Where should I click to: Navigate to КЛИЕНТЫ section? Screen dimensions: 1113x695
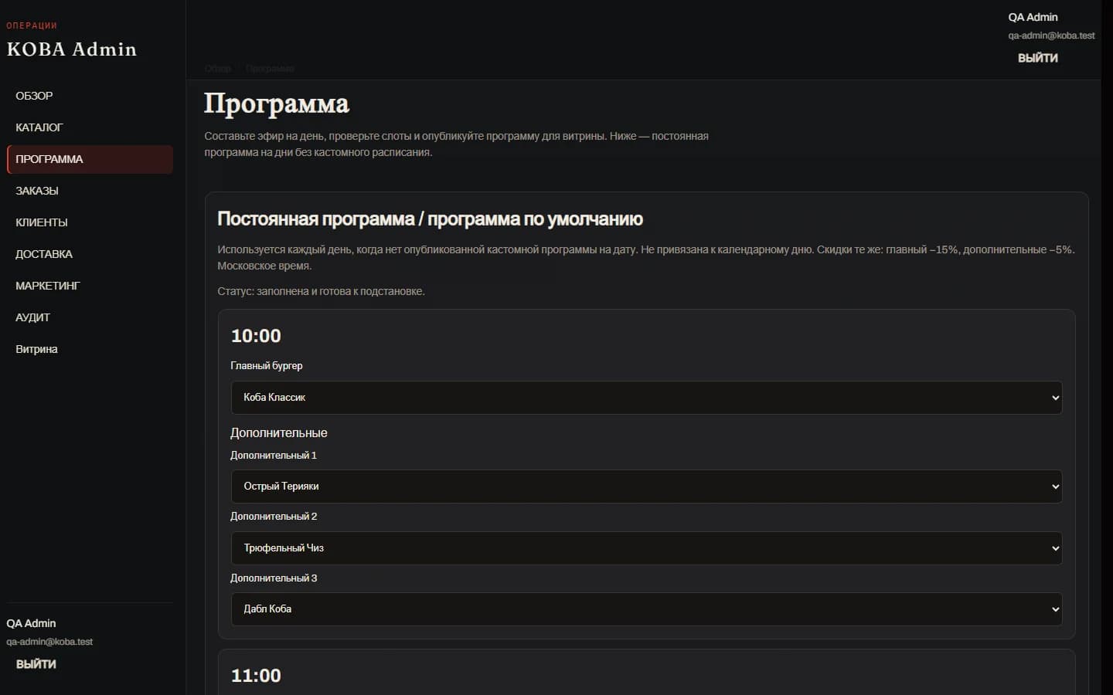[90, 222]
